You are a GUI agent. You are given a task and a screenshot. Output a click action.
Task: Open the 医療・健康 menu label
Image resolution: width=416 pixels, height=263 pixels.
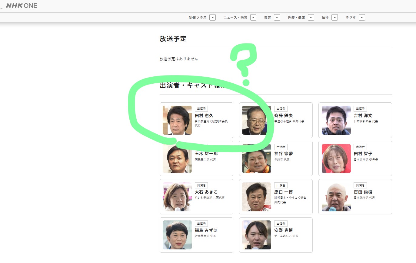pyautogui.click(x=296, y=18)
